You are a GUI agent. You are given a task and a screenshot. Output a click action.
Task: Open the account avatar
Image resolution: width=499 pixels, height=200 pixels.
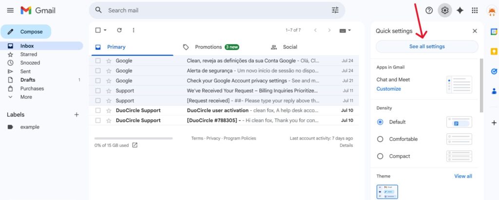click(x=492, y=11)
